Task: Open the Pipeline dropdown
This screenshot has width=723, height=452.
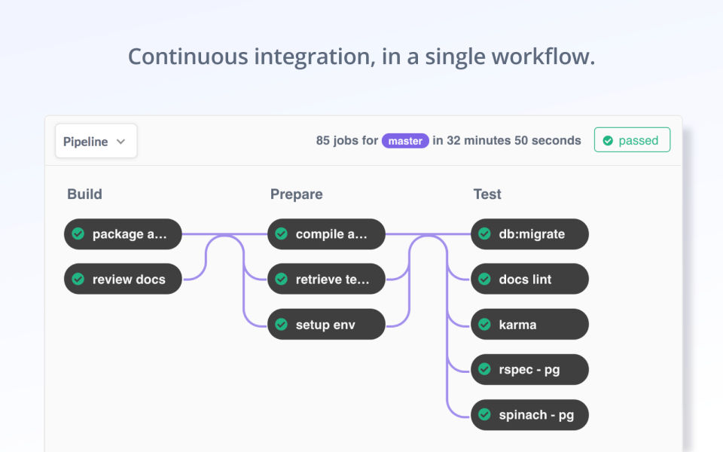Action: point(96,141)
